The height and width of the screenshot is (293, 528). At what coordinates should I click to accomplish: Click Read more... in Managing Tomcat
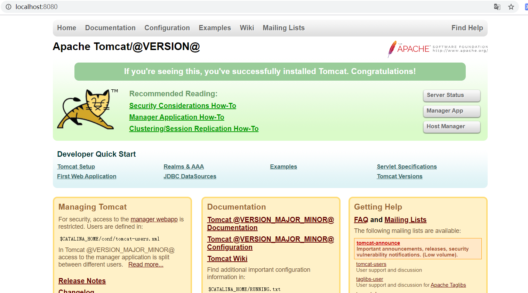click(146, 264)
